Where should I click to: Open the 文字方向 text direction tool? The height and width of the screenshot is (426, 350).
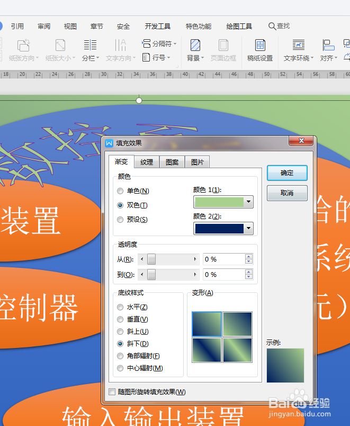click(x=120, y=50)
